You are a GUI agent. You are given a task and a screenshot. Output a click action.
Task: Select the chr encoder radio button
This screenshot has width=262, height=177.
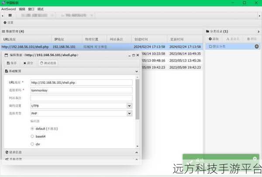tap(32, 144)
